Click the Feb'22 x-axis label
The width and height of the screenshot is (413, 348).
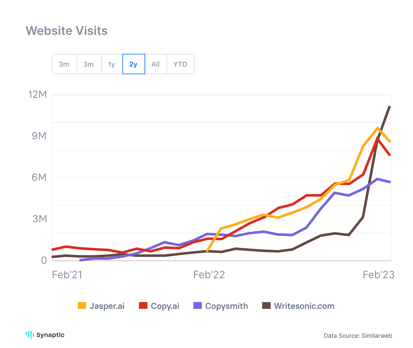209,275
